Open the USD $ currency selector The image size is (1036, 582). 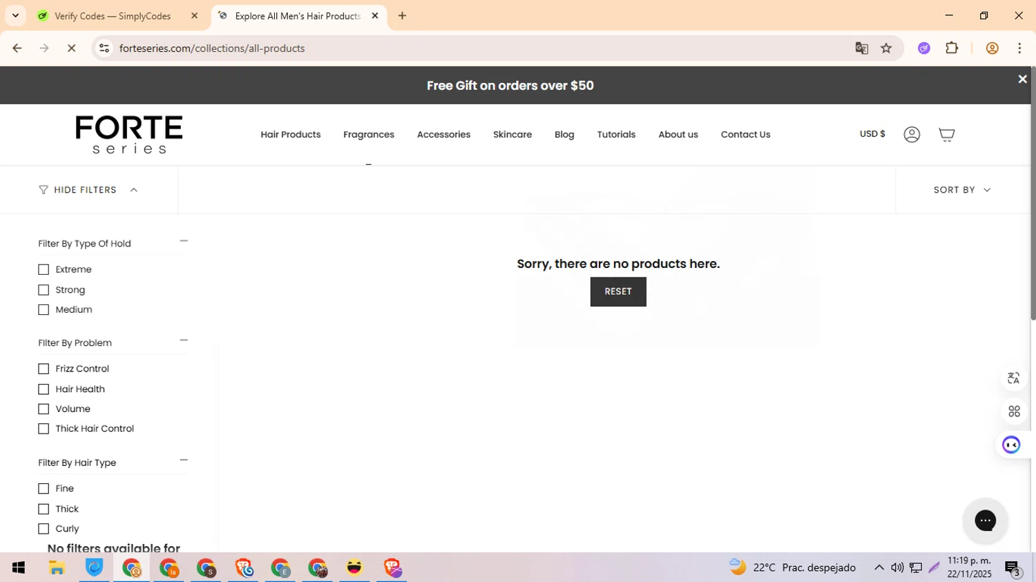[872, 134]
